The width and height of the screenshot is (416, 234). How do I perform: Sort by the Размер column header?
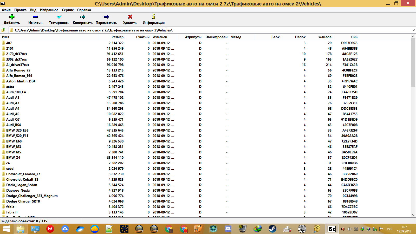(x=112, y=37)
